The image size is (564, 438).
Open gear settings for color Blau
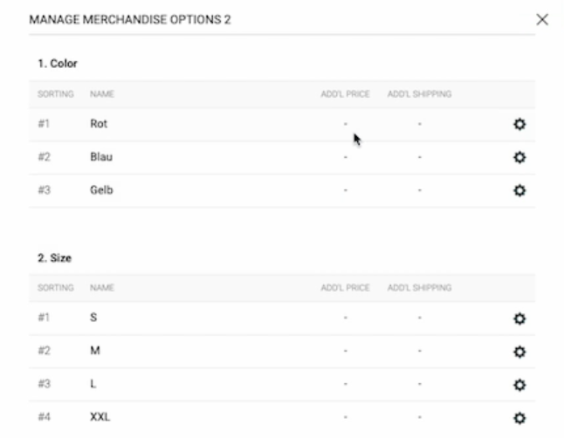[x=519, y=157]
